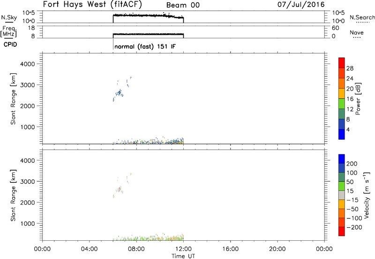Click the '-100' Velocity colorbar label
375x259 pixels.
coord(354,218)
